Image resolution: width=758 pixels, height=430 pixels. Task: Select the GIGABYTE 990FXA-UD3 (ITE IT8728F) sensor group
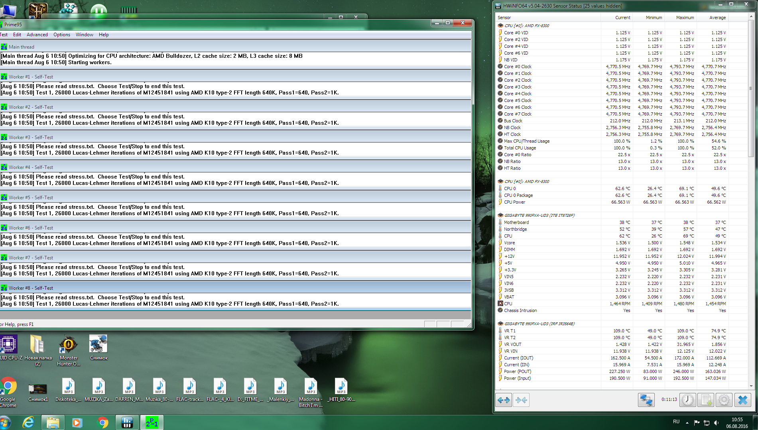pyautogui.click(x=539, y=215)
